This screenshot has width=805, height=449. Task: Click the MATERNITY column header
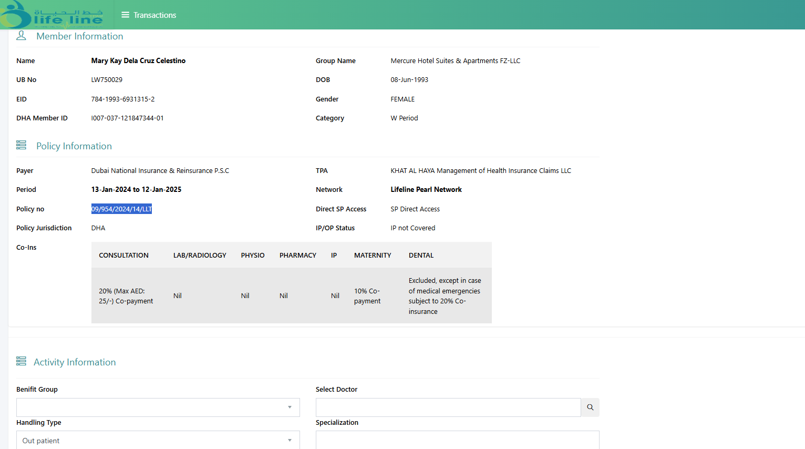373,256
